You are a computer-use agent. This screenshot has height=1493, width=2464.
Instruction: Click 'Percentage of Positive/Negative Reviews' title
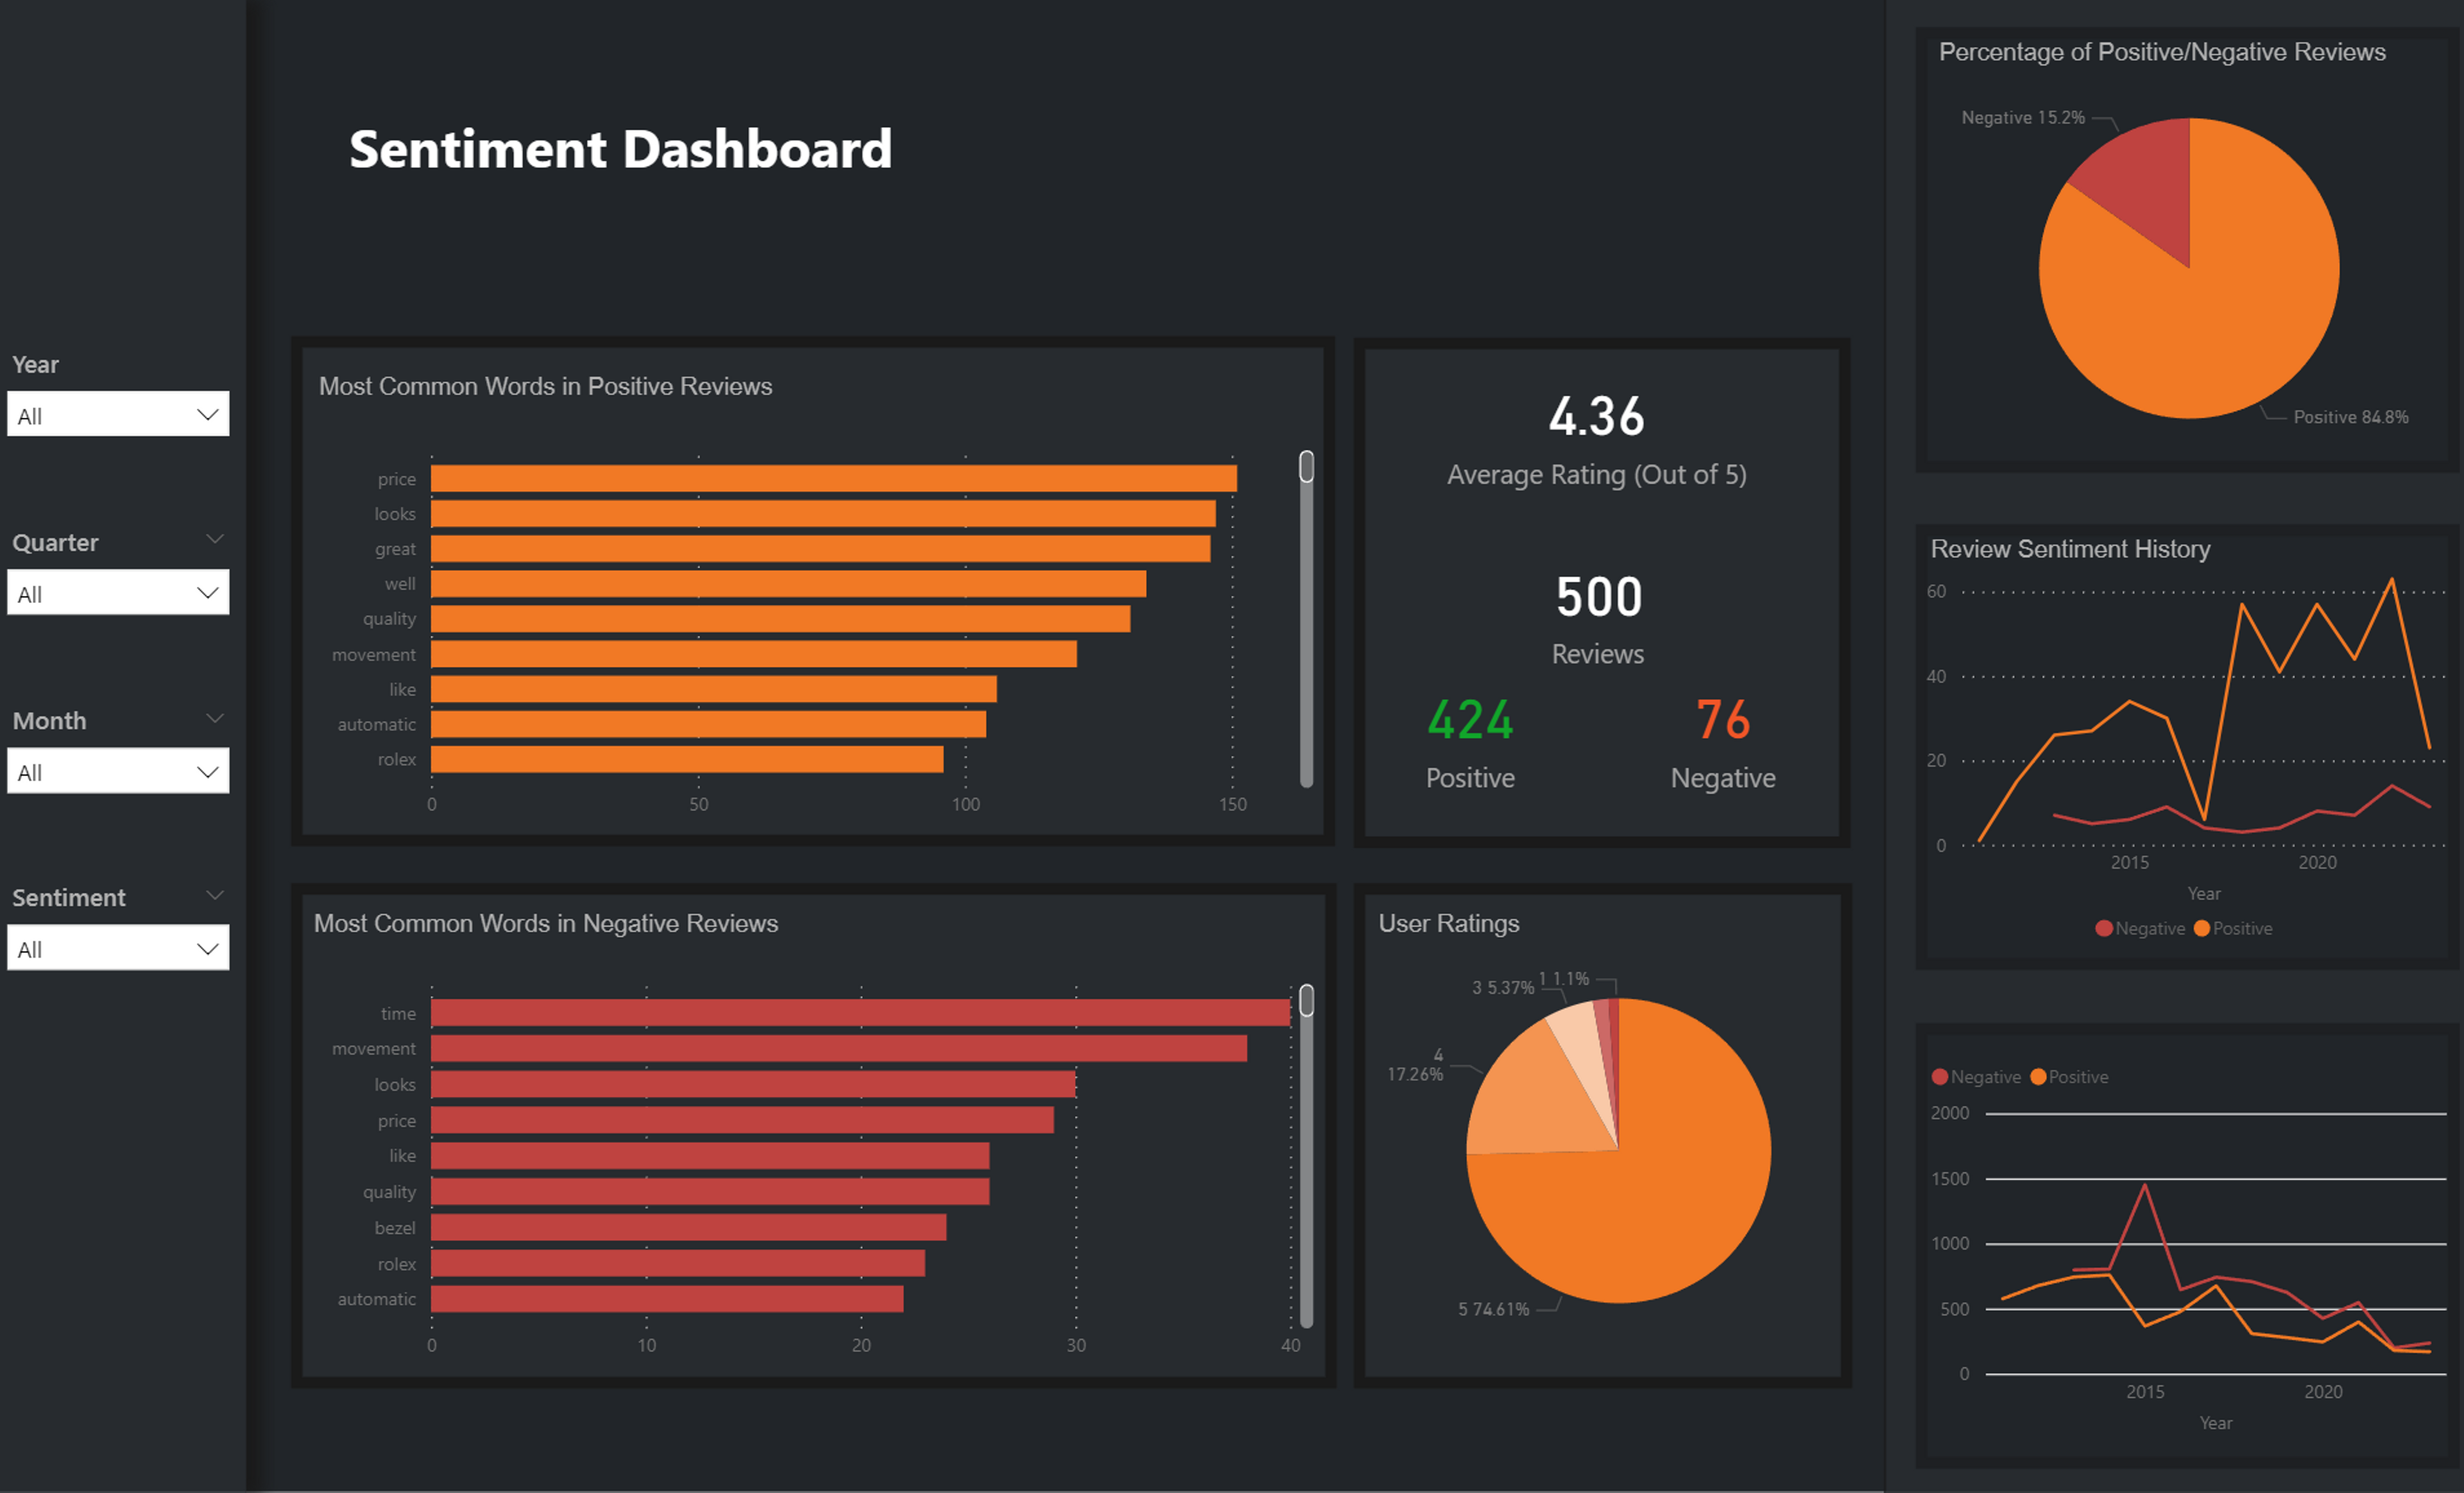tap(2162, 52)
